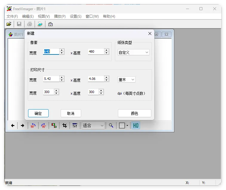Open the image adjustment sliders tool
Viewport: 226px width, 190px height.
click(x=75, y=126)
